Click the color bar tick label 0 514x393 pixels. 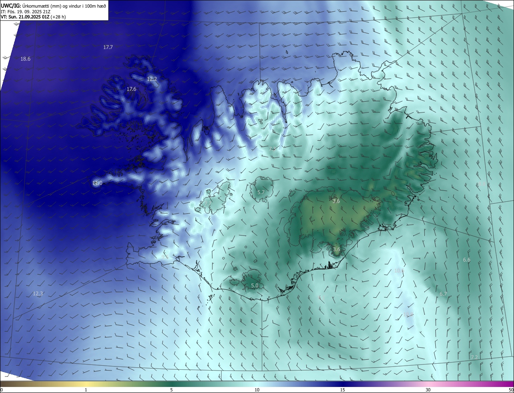(x=2, y=390)
